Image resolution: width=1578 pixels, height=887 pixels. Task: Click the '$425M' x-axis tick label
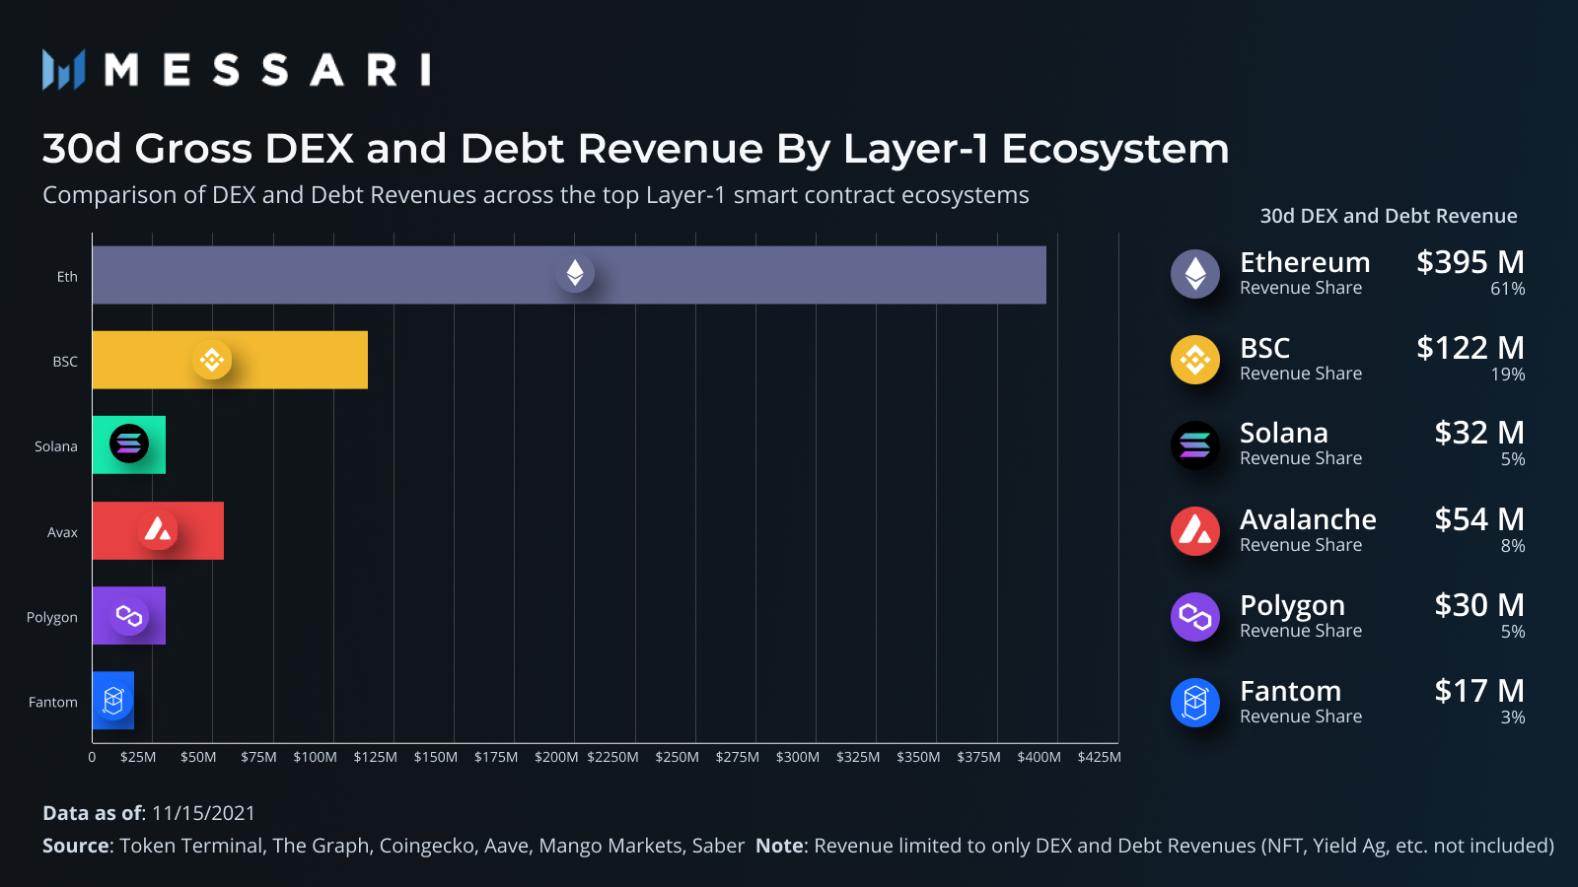click(x=1100, y=757)
